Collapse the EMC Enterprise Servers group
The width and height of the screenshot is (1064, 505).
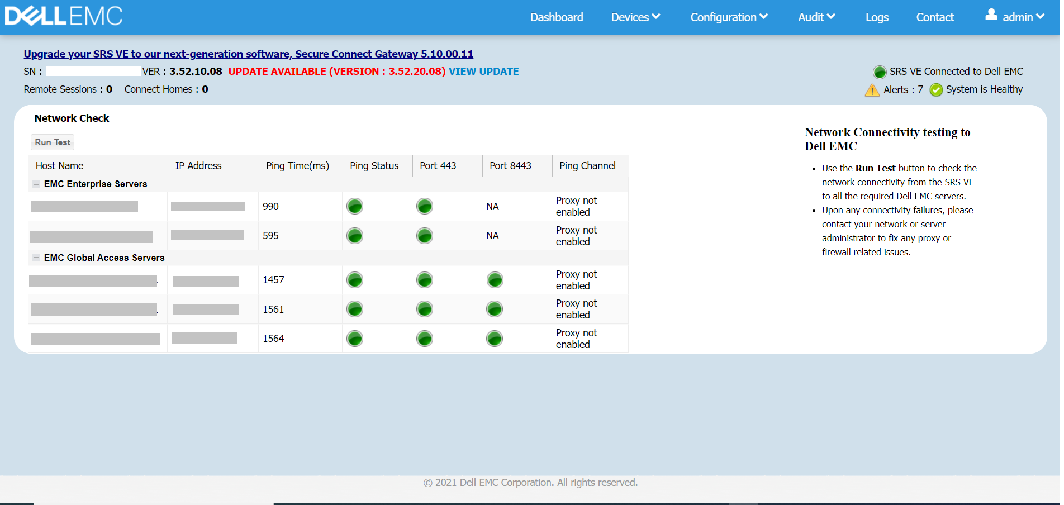click(36, 184)
